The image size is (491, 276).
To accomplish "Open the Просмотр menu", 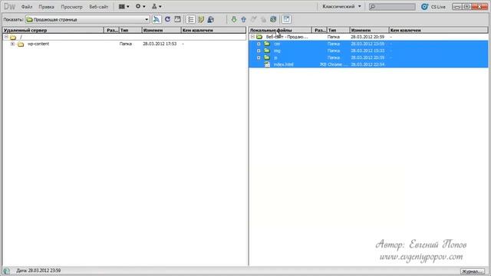I will pyautogui.click(x=71, y=7).
